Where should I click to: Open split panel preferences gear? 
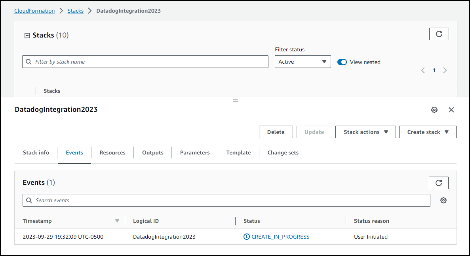tap(434, 110)
